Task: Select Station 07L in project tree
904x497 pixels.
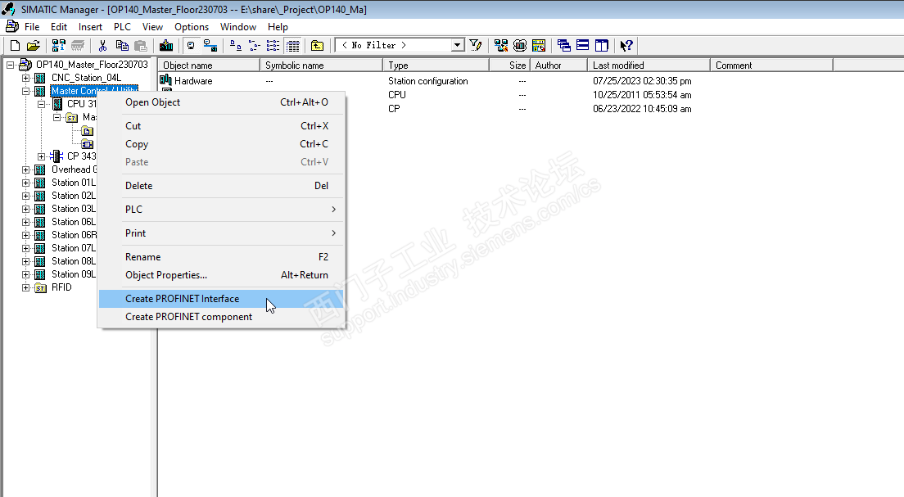Action: pos(73,248)
